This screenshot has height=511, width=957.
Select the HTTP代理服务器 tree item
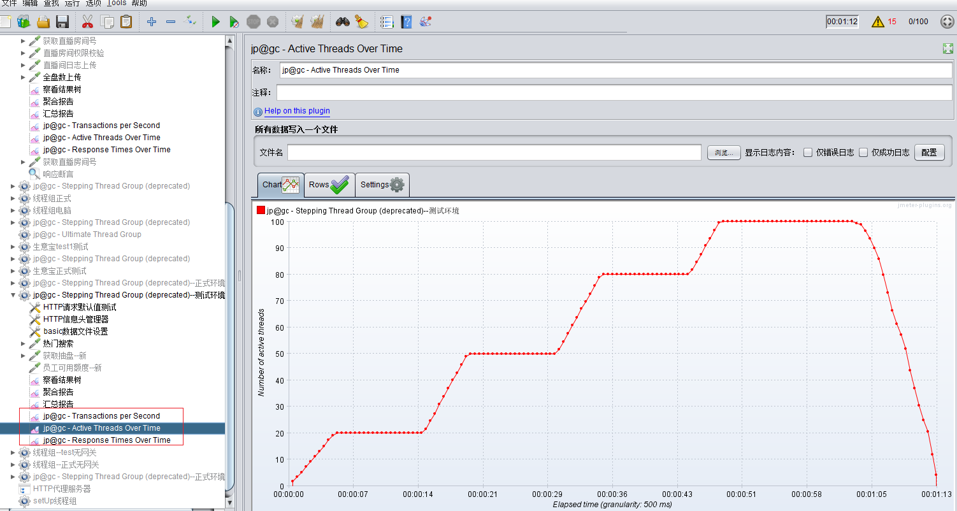click(x=62, y=489)
